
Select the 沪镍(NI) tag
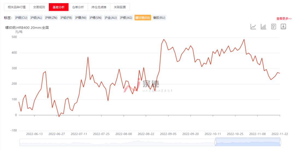tap(81, 18)
